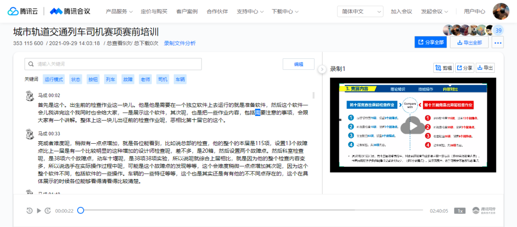Click the current time 00:00:22
This screenshot has height=227, width=517.
(64, 211)
